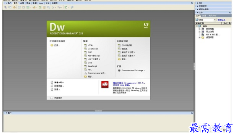The width and height of the screenshot is (236, 140).
Task: Click the Insert Date icon
Action: tap(40, 7)
